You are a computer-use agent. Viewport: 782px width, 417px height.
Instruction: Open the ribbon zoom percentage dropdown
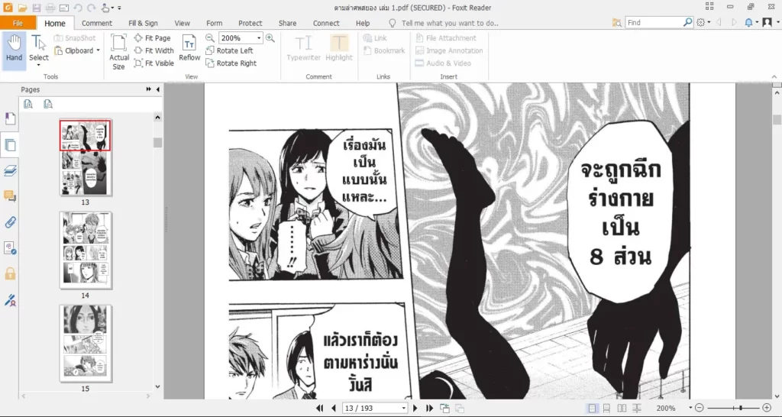259,38
